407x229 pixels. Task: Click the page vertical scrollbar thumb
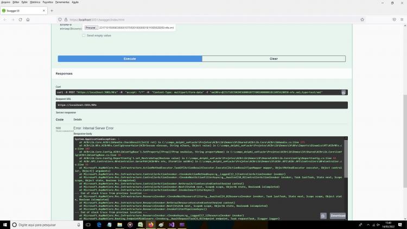click(405, 141)
